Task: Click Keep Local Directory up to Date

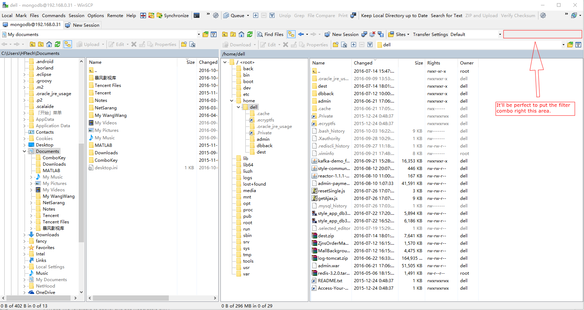Action: (x=394, y=15)
